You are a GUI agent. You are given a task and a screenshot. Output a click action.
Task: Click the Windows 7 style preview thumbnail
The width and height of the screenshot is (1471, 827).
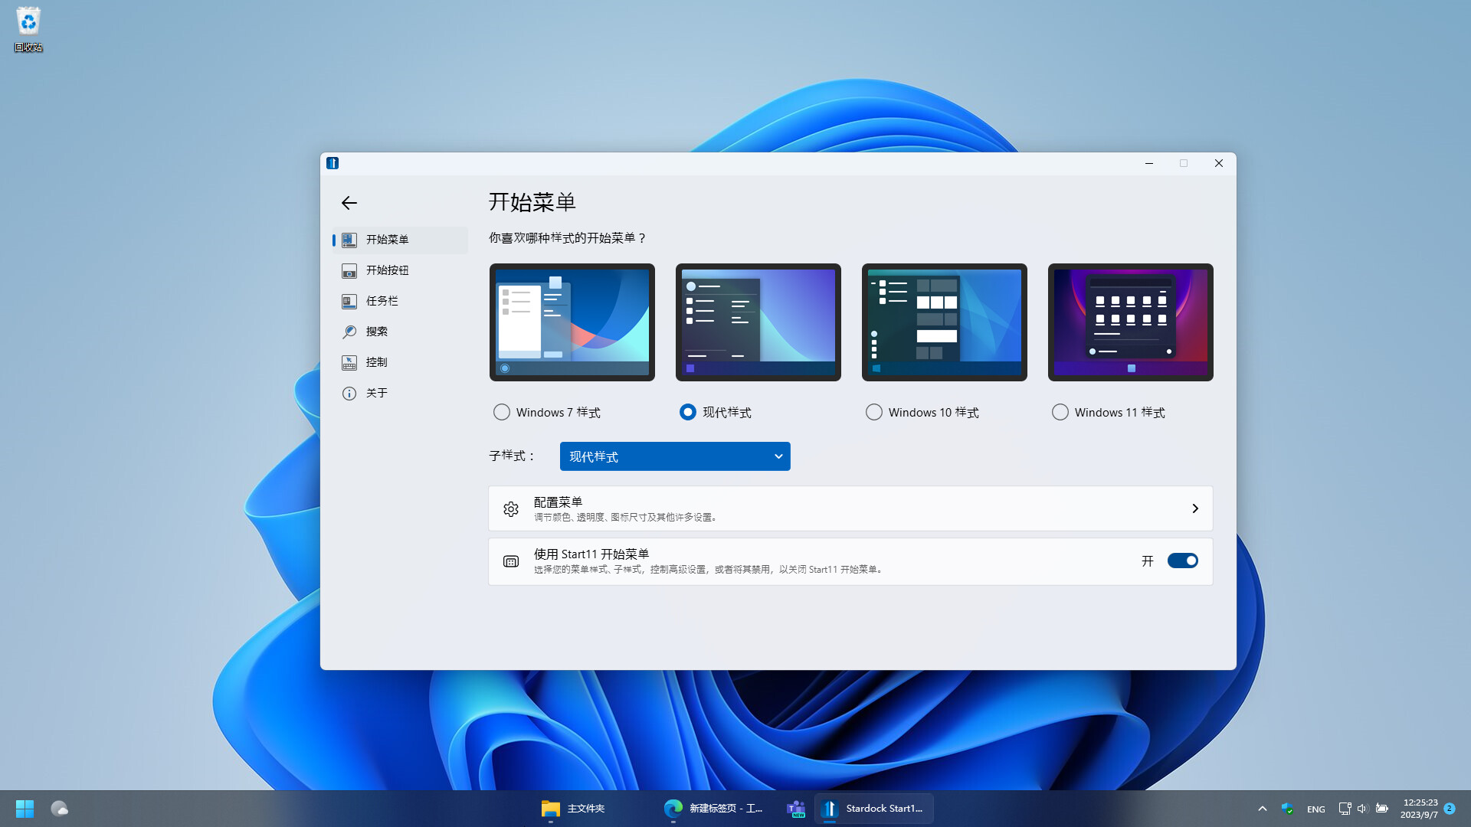pyautogui.click(x=572, y=322)
